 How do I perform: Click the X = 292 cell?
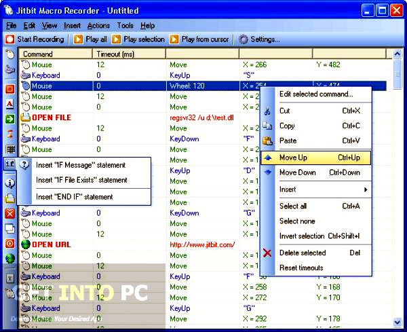254,318
